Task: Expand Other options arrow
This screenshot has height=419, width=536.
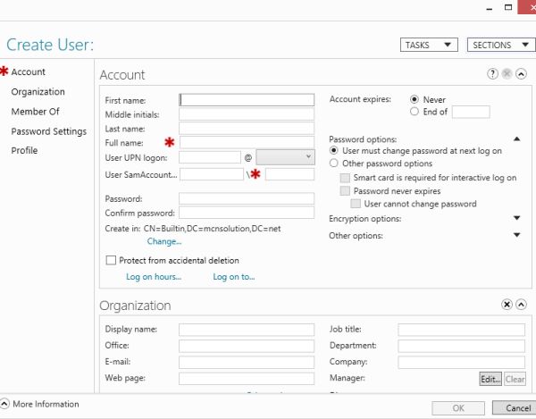Action: 517,235
